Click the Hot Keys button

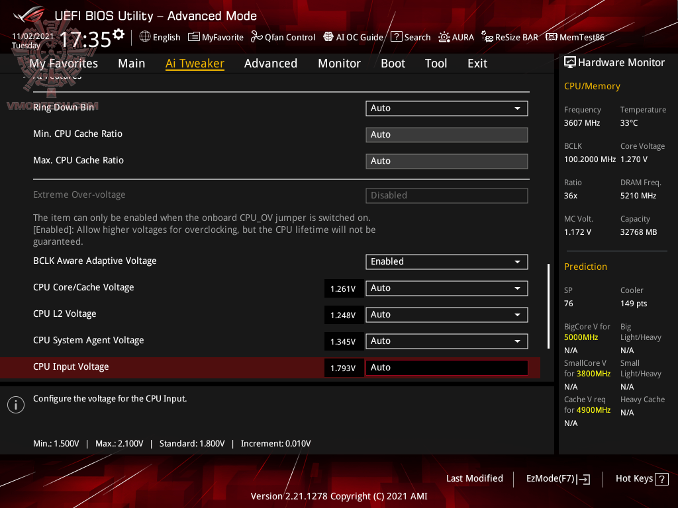click(x=642, y=479)
